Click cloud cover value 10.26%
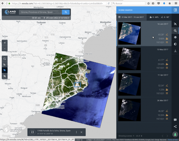Viewport: 179px width, 141px height. click(x=161, y=115)
